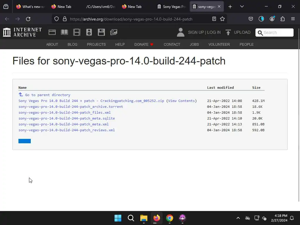Open the VOLUNTEER menu item
Screen dimensions: 300x225
[219, 45]
